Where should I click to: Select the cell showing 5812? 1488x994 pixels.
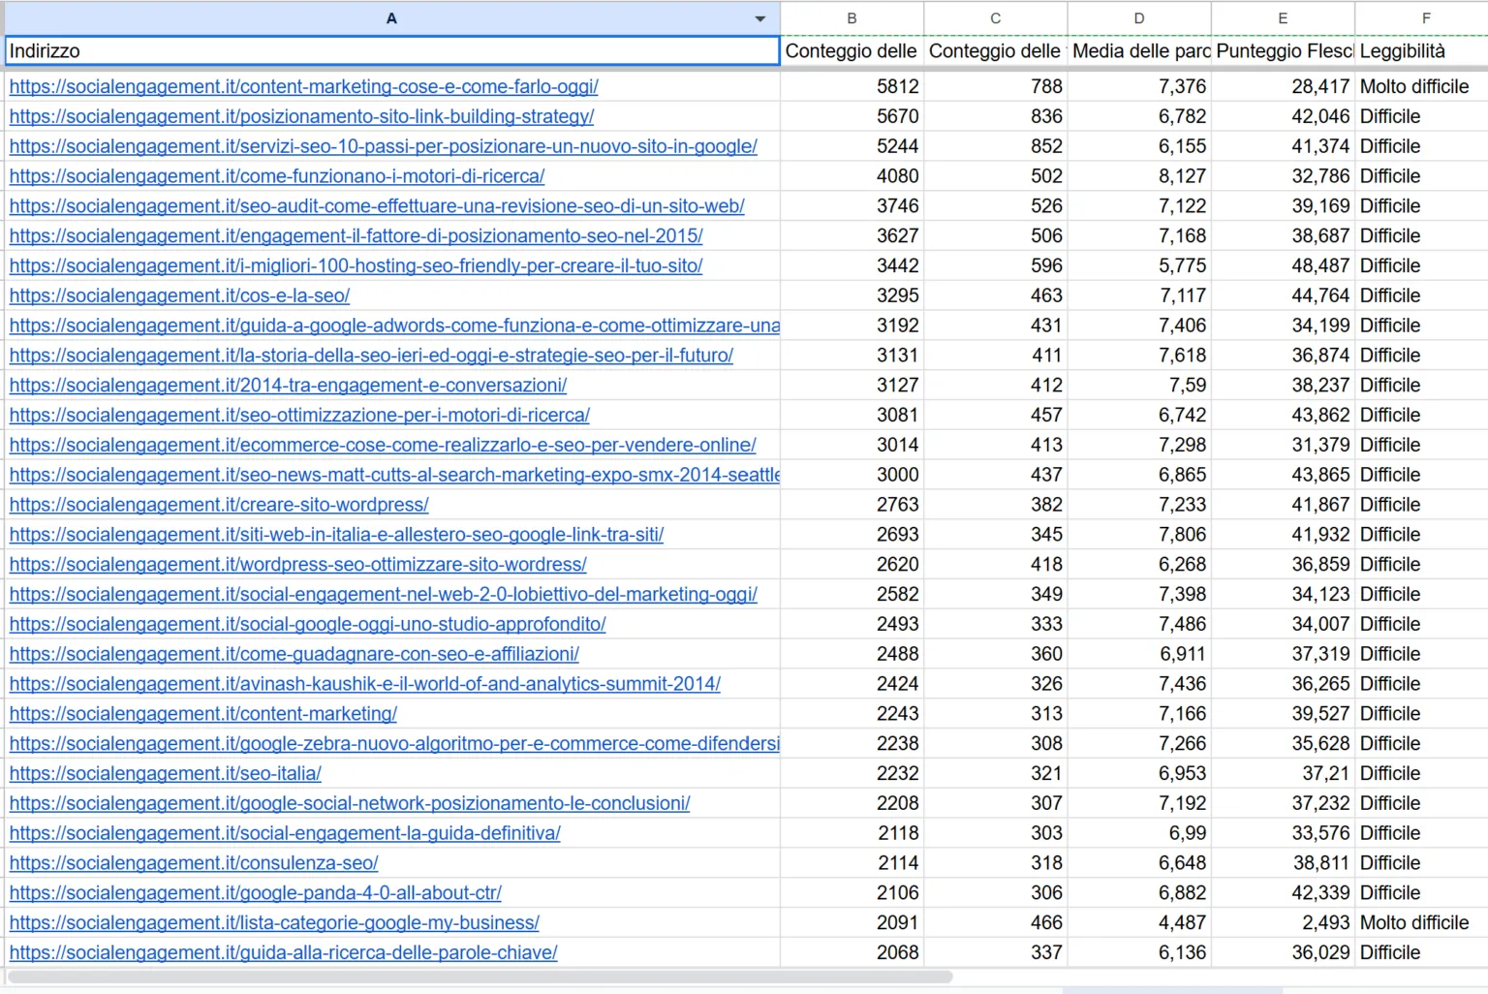click(x=851, y=86)
